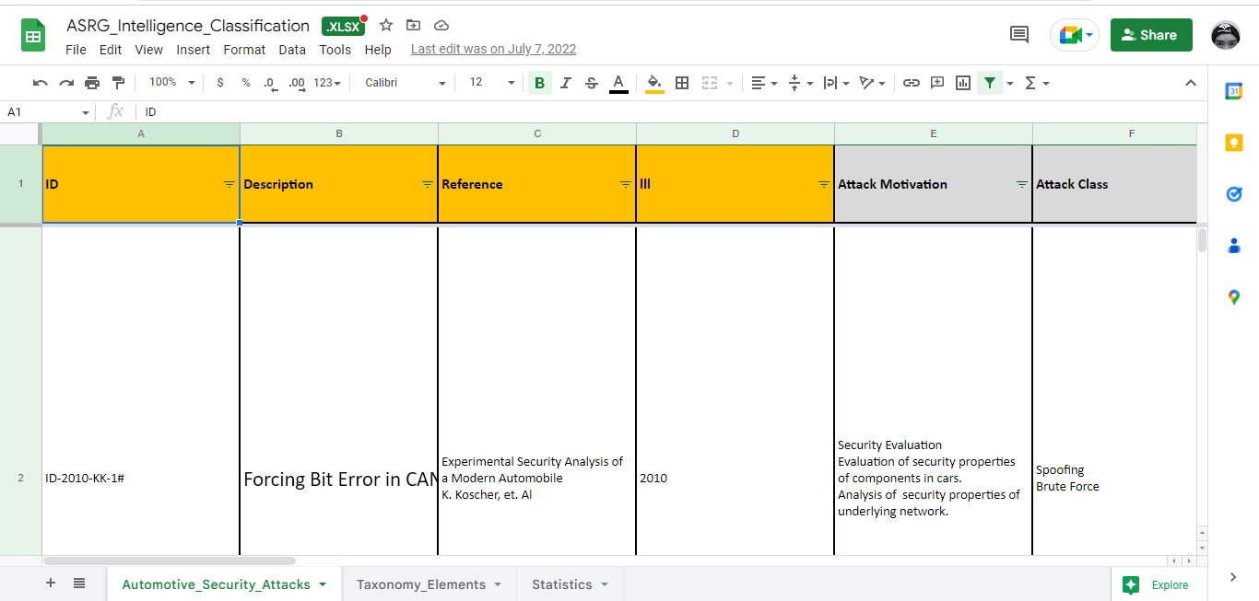
Task: Open the Attack Motivation filter dropdown
Action: 1021,184
